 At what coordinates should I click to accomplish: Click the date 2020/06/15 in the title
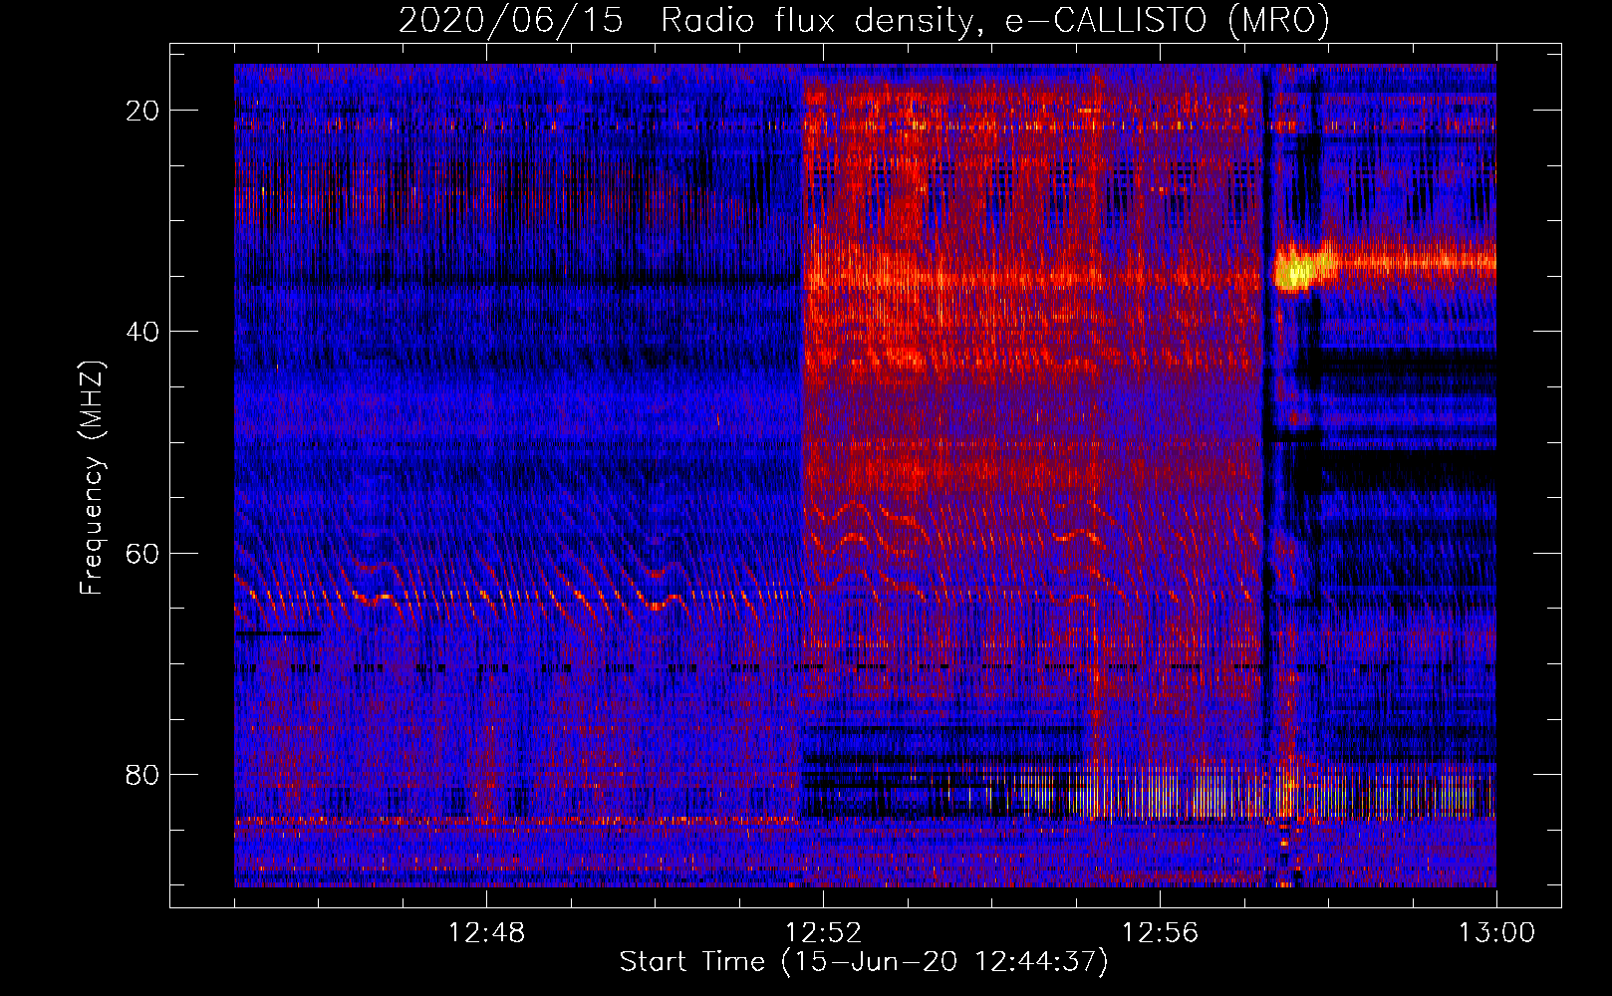511,21
